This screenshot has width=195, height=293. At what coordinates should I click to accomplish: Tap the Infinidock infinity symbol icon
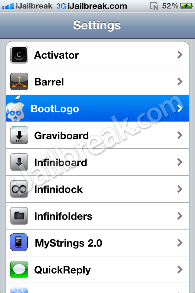[19, 189]
